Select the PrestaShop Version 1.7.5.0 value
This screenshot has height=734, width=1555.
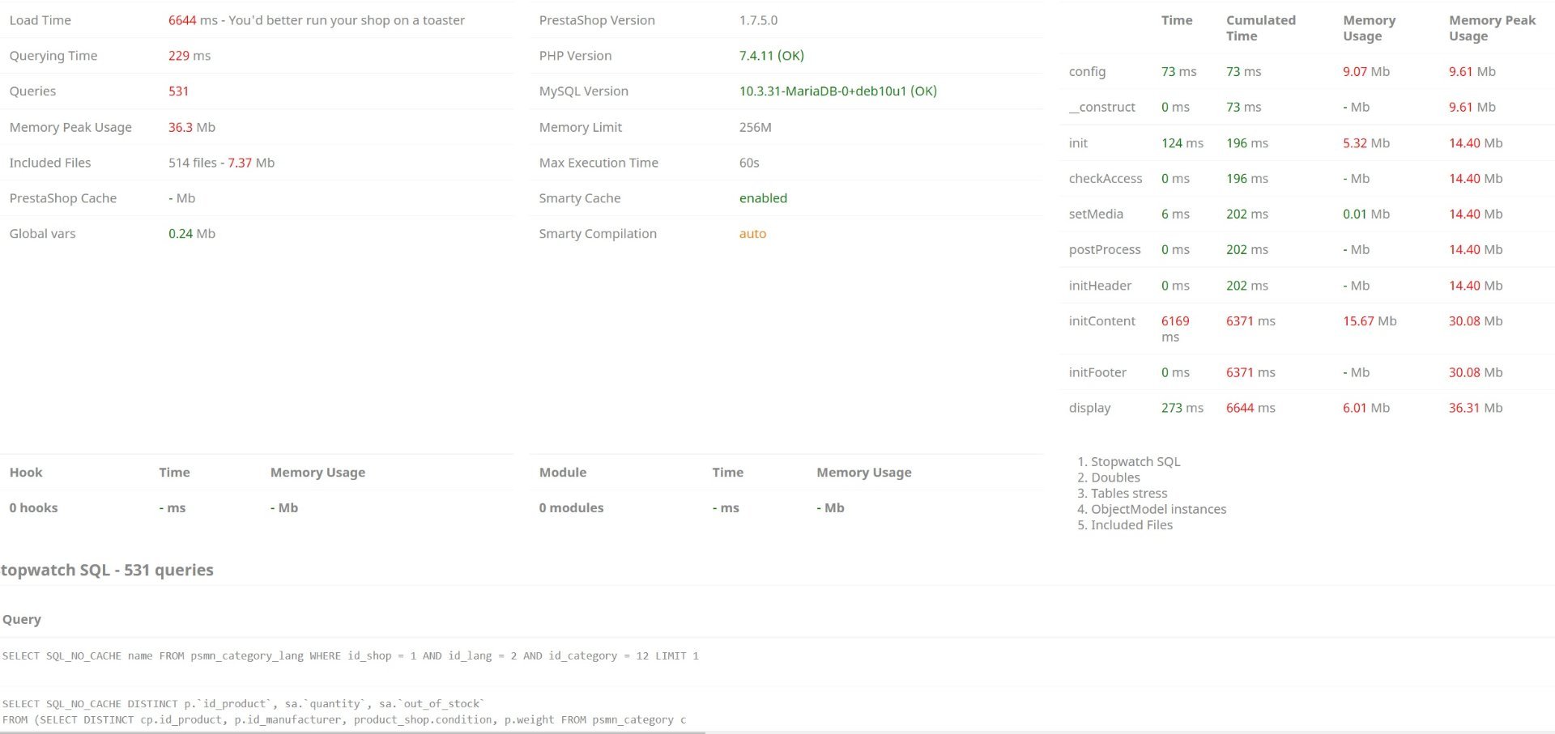[x=758, y=20]
